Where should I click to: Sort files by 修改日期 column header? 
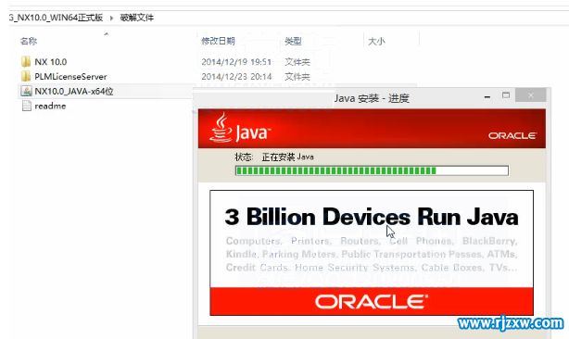(x=218, y=42)
